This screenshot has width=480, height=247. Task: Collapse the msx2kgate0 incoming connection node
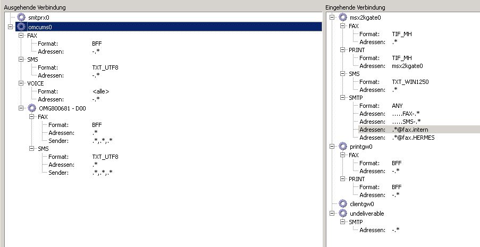(333, 18)
